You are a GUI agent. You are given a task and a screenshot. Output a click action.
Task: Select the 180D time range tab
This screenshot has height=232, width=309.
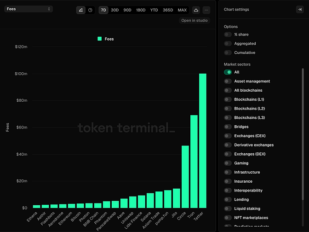[x=141, y=10]
